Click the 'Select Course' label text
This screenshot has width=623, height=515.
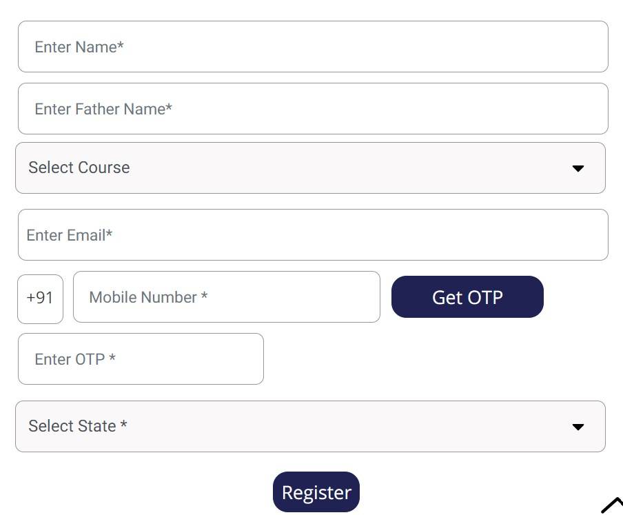point(79,168)
